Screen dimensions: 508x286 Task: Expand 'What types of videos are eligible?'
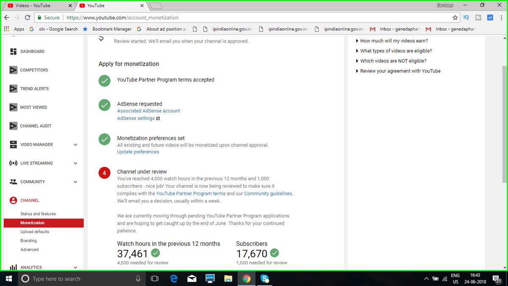point(394,51)
